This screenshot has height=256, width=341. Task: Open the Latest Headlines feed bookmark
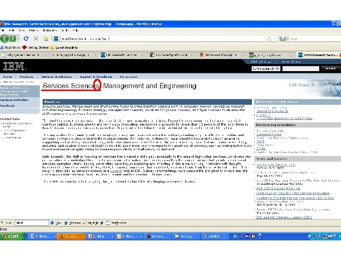point(64,47)
